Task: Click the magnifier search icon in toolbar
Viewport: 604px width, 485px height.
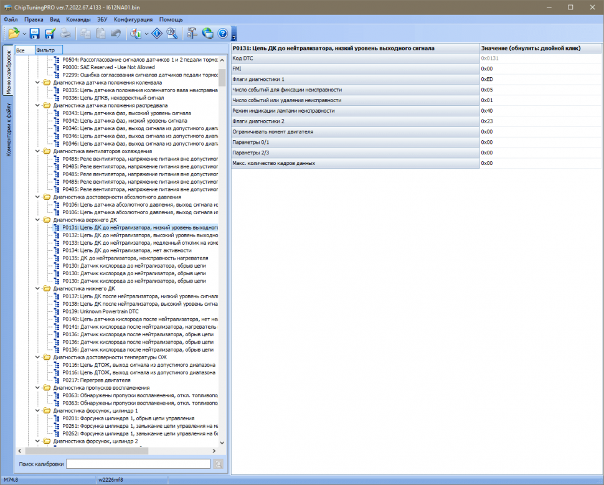Action: coord(172,34)
